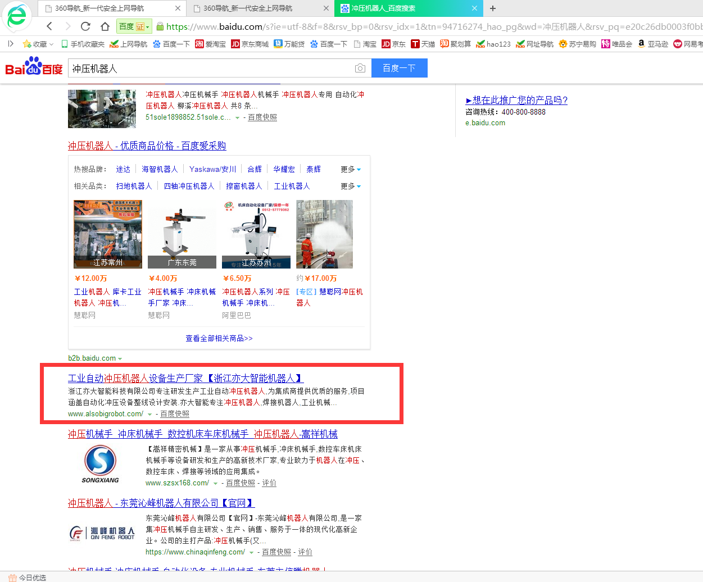This screenshot has width=703, height=582.
Task: Open the firefighter ¥17.00万 product thumbnail
Action: click(324, 234)
